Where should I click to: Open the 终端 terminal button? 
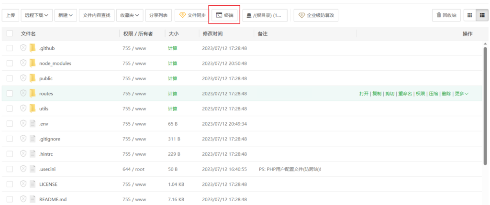(224, 15)
